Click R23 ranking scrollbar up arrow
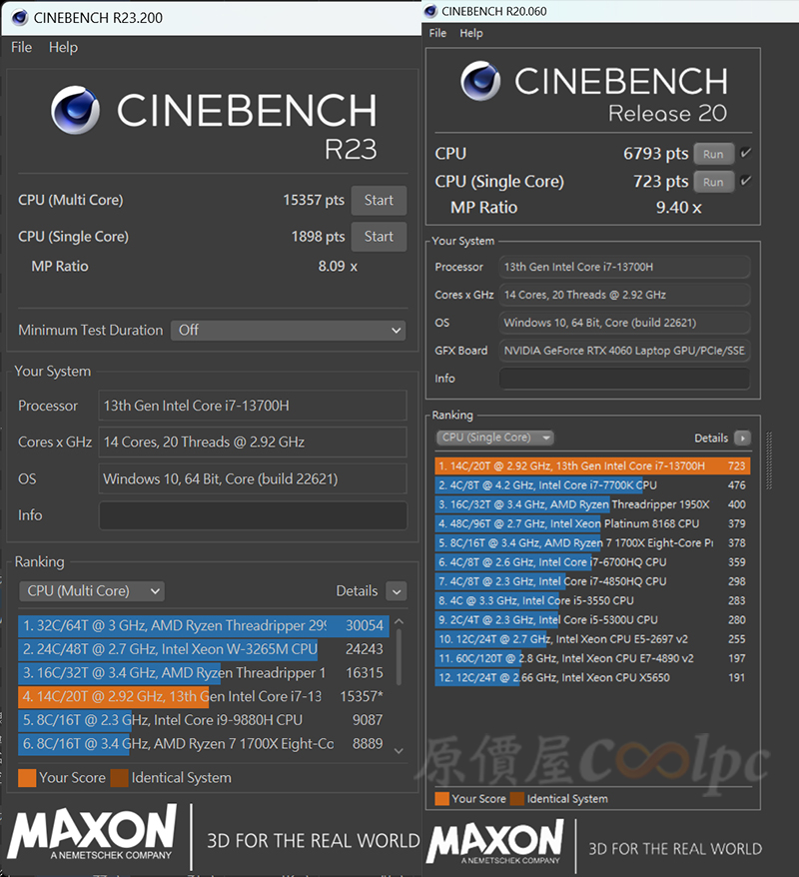Image resolution: width=799 pixels, height=877 pixels. (399, 621)
